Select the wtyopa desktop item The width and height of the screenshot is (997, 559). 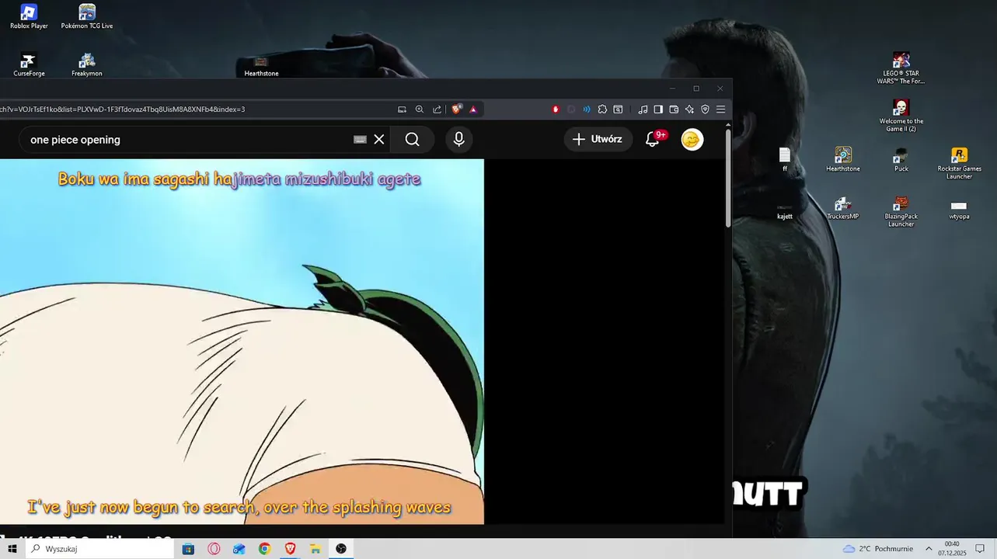[959, 210]
